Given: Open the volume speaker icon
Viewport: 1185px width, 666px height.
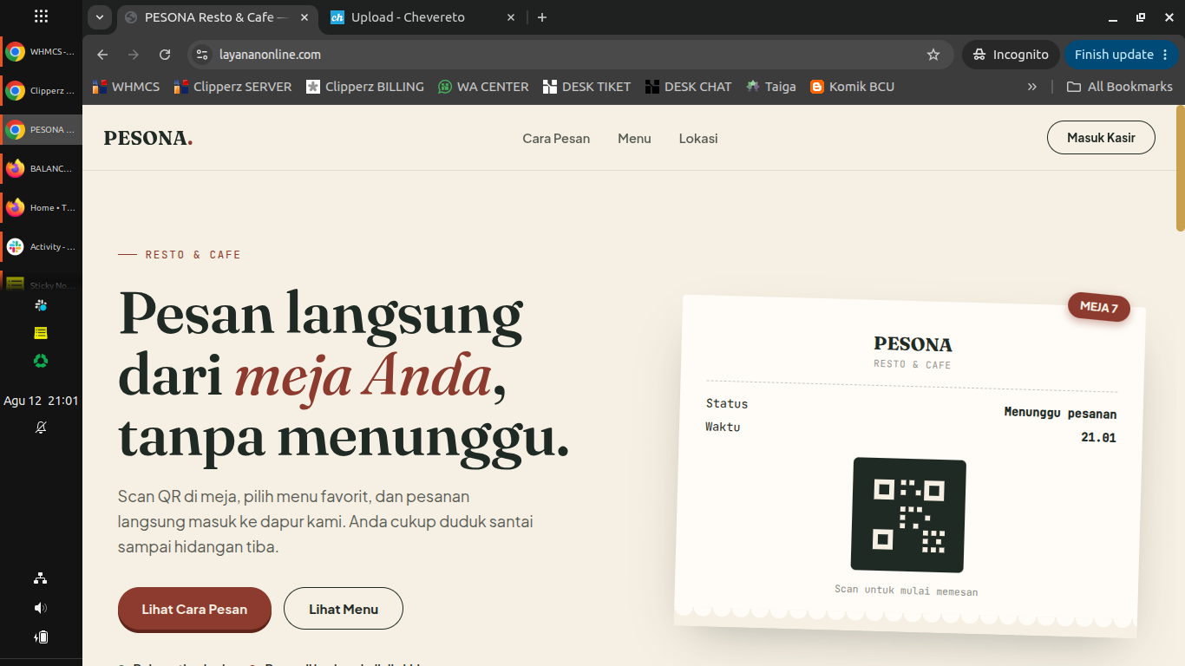Looking at the screenshot, I should 41,608.
